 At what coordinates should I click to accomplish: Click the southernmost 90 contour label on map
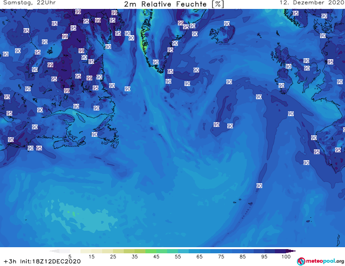coord(259,186)
